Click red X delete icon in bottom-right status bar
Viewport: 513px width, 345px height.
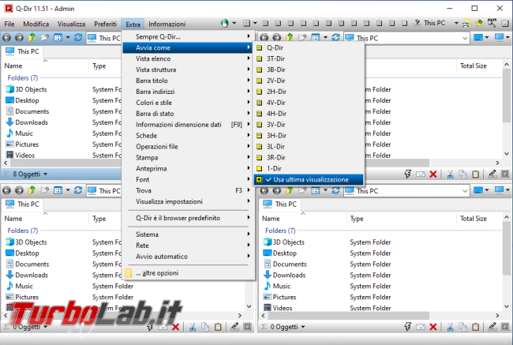point(433,327)
